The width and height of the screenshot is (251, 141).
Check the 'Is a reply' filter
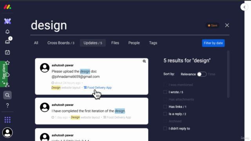click(165, 114)
